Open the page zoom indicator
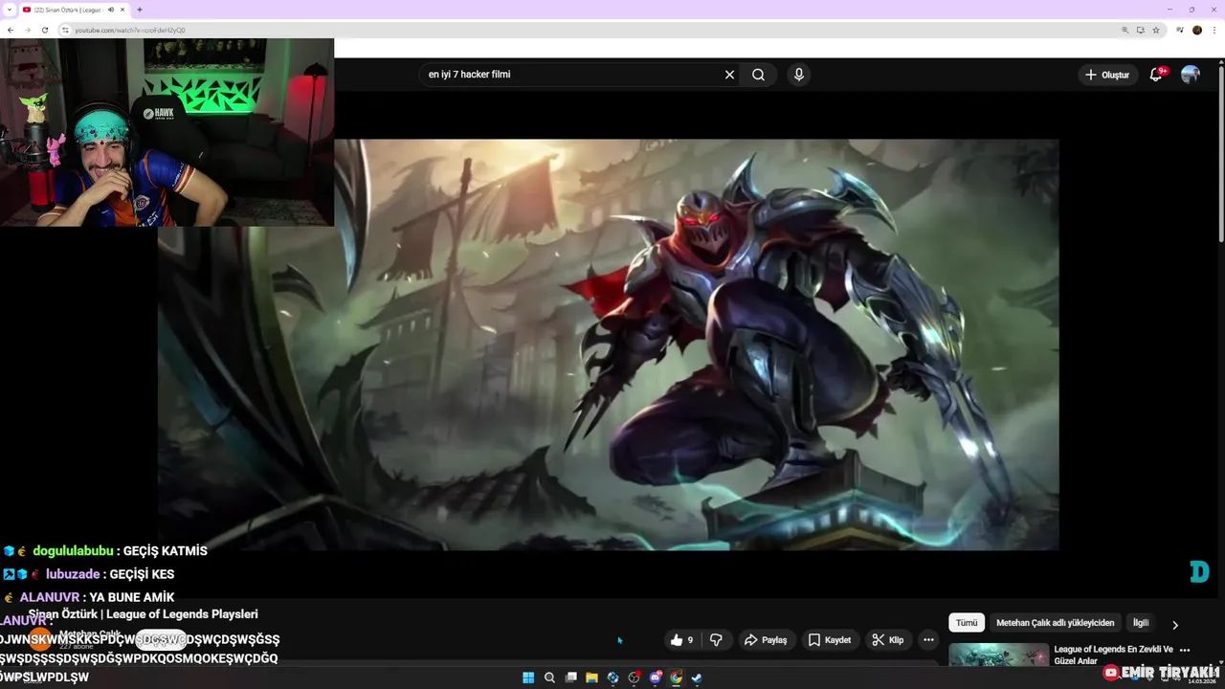Screen dimensions: 1225x689 point(1125,30)
